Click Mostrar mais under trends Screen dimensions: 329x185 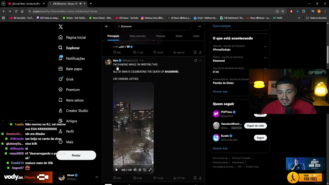220,91
